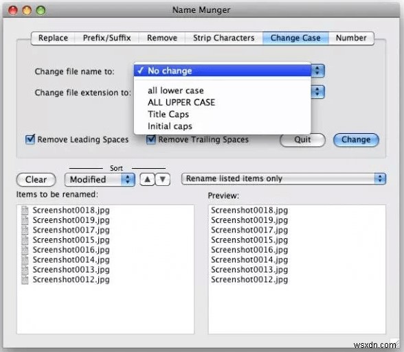Select Screenshot0018.jpg in items list
Screen dimensions: 404x352
71,210
